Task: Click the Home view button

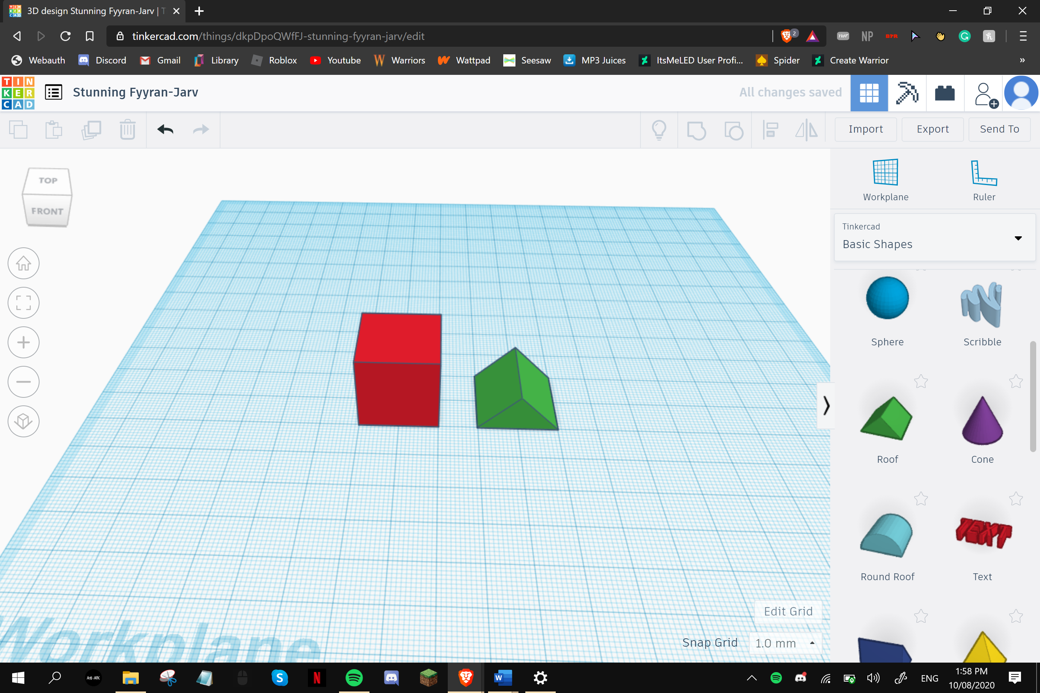Action: (x=24, y=263)
